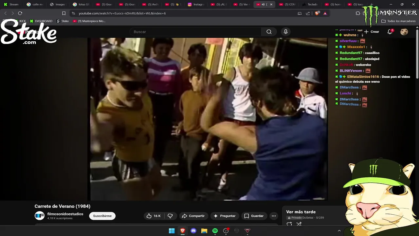The height and width of the screenshot is (236, 419).
Task: Subscribe with the Suscribirme button
Action: click(102, 216)
